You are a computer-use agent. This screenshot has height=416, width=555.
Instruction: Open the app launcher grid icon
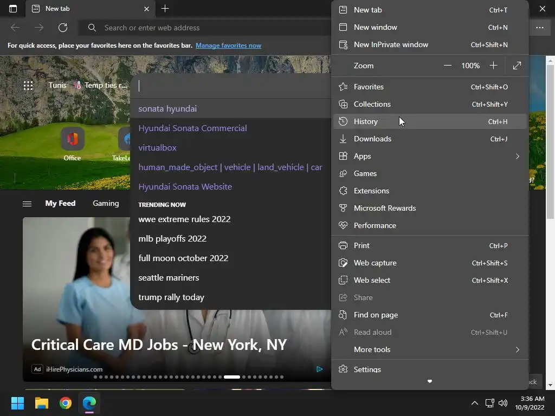(x=28, y=85)
